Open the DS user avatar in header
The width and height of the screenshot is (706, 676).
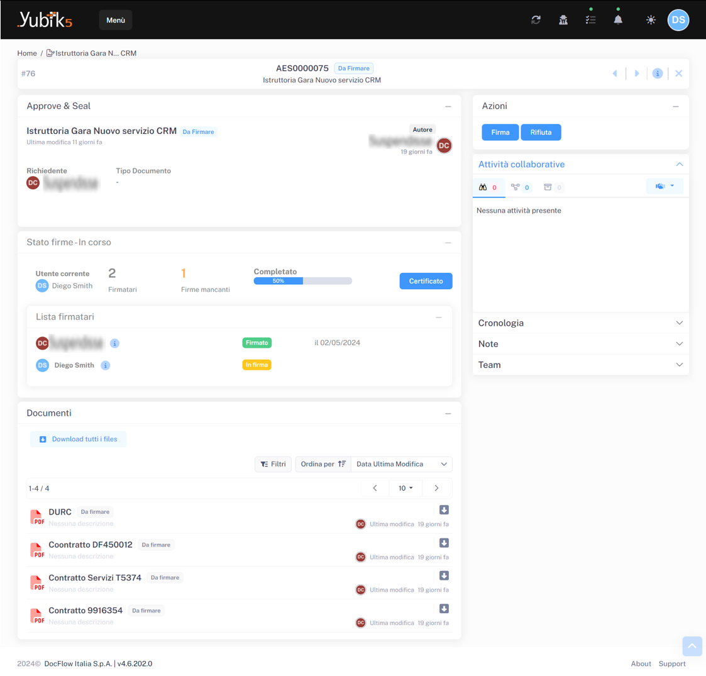(678, 20)
